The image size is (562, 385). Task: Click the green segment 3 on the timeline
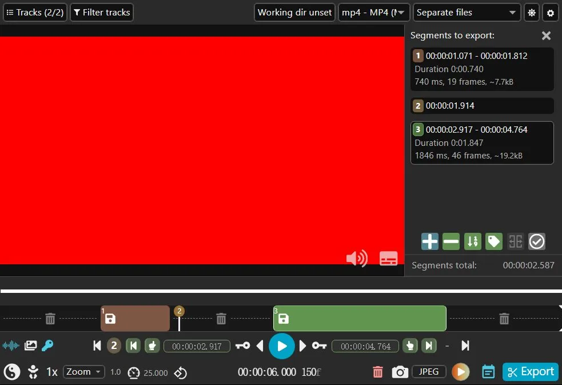pyautogui.click(x=360, y=318)
